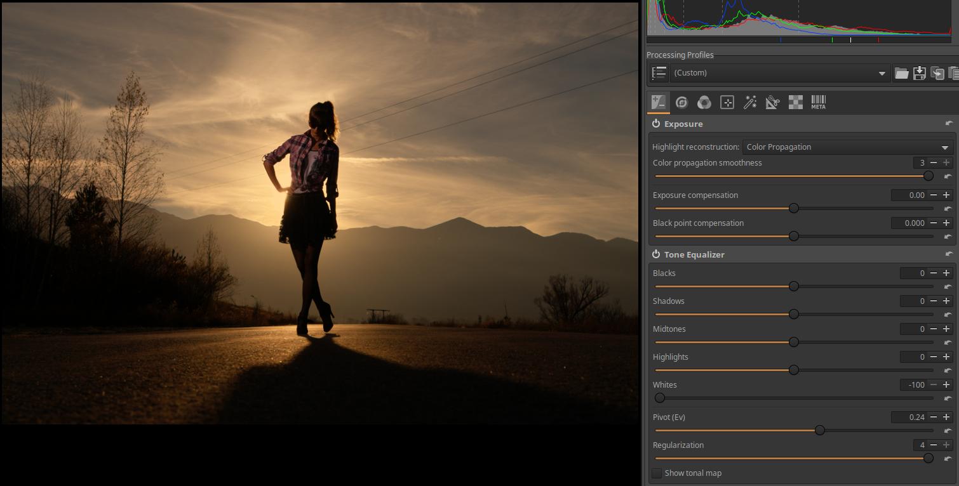Toggle the Tone Equalizer power button

[x=656, y=254]
